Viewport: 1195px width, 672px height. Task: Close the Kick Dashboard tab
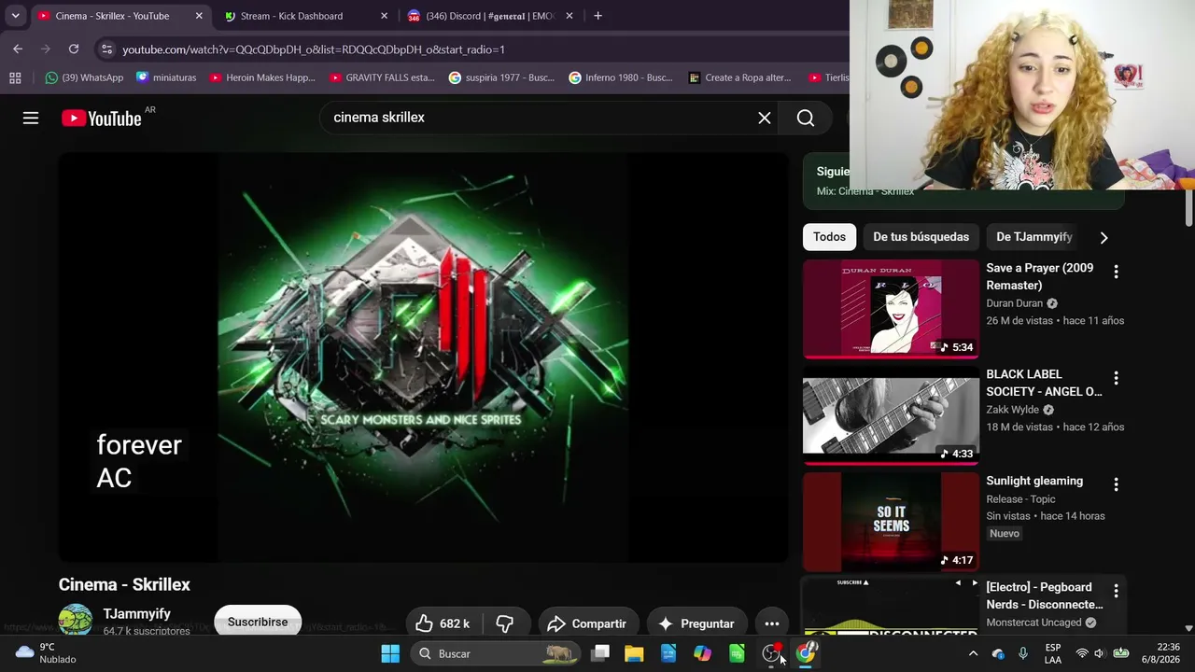(384, 16)
